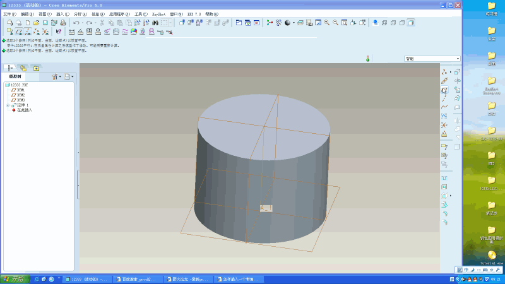Select the Sketch tool in right toolbar
Screen dimensions: 505x284
pyautogui.click(x=444, y=115)
